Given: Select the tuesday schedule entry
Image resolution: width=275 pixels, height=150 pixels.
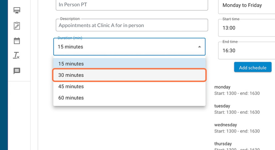Looking at the screenshot, I should [x=237, y=109].
